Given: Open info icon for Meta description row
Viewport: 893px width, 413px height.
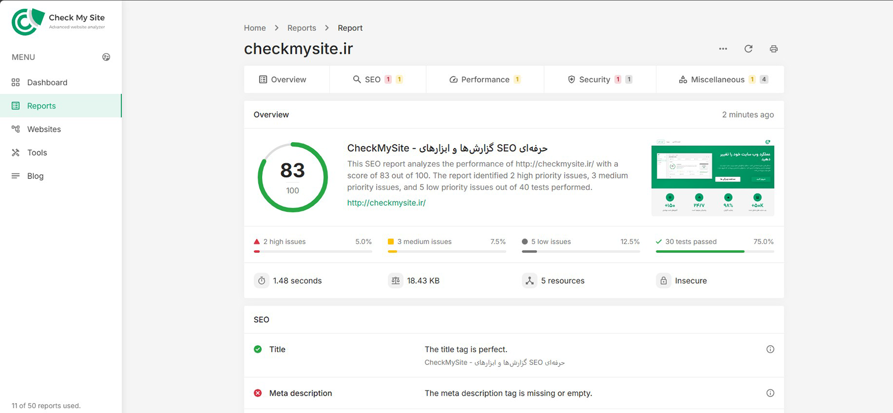Looking at the screenshot, I should (770, 393).
